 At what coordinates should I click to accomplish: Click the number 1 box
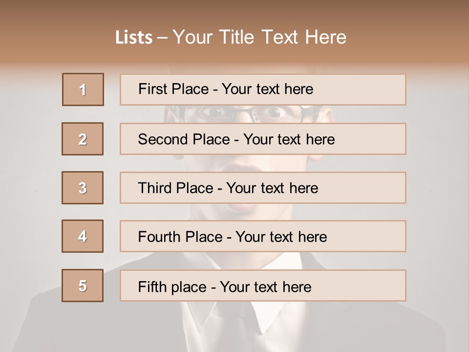pos(83,89)
